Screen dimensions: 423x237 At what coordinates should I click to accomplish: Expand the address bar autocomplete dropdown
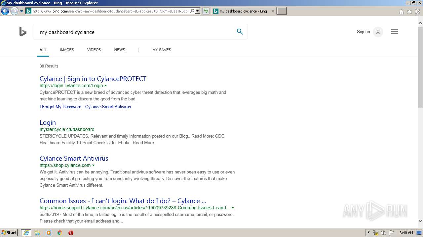198,11
